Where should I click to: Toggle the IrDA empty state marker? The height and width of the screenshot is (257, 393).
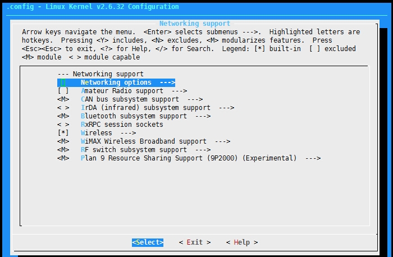coord(63,108)
